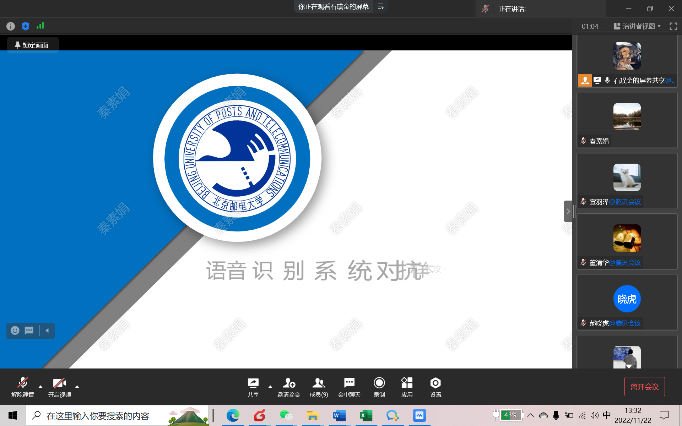682x426 pixels.
Task: Collapse the reaction bar arrow
Action: point(47,331)
